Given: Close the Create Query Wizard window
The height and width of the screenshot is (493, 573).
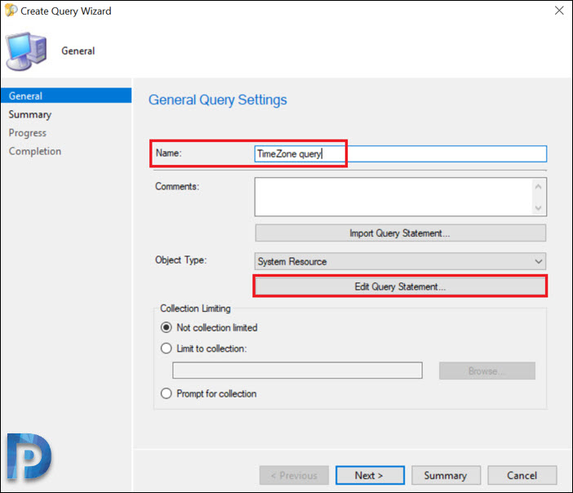Looking at the screenshot, I should click(x=559, y=11).
